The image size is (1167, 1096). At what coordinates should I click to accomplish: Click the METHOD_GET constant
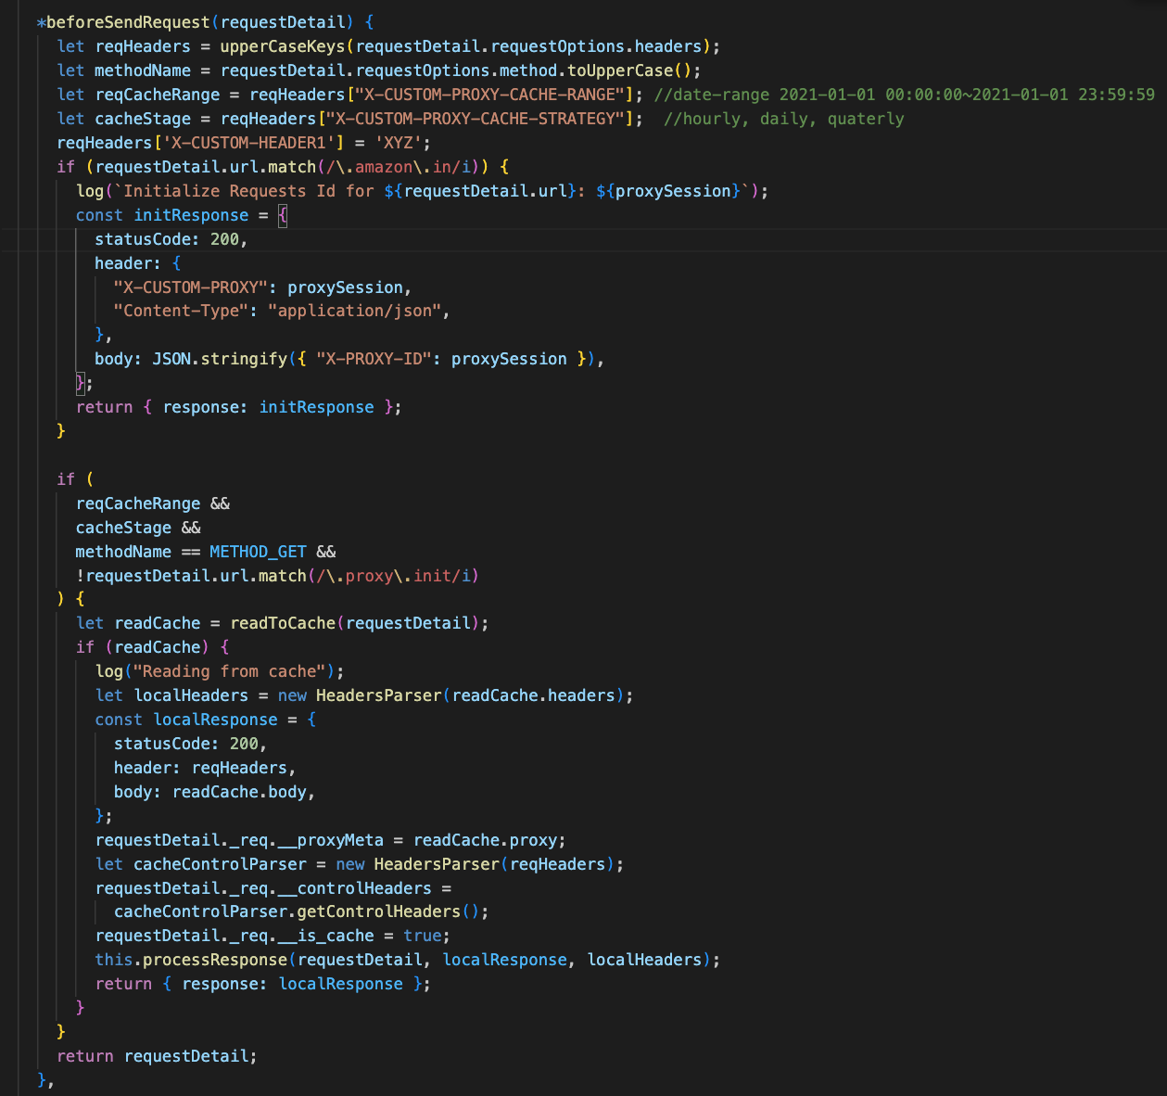[258, 552]
